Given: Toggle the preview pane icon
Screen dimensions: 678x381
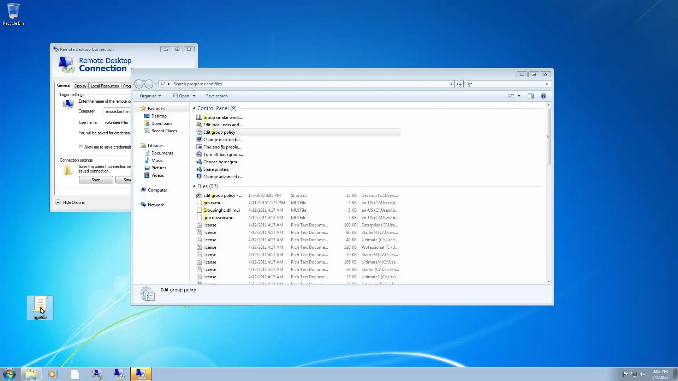Looking at the screenshot, I should click(x=530, y=96).
